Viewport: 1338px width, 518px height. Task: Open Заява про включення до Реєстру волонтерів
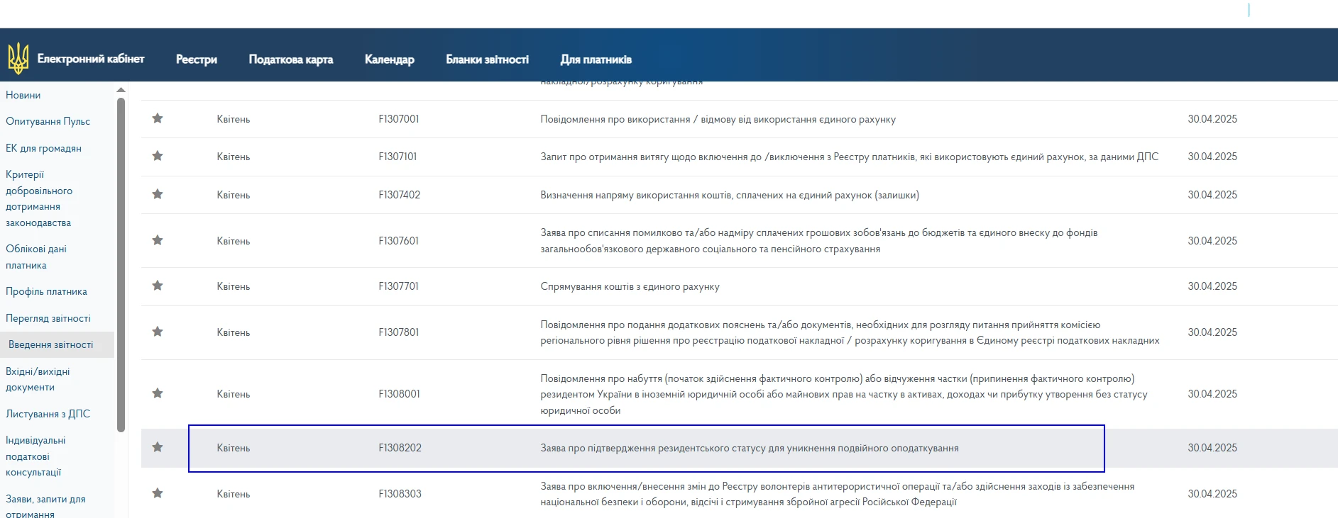pyautogui.click(x=838, y=494)
